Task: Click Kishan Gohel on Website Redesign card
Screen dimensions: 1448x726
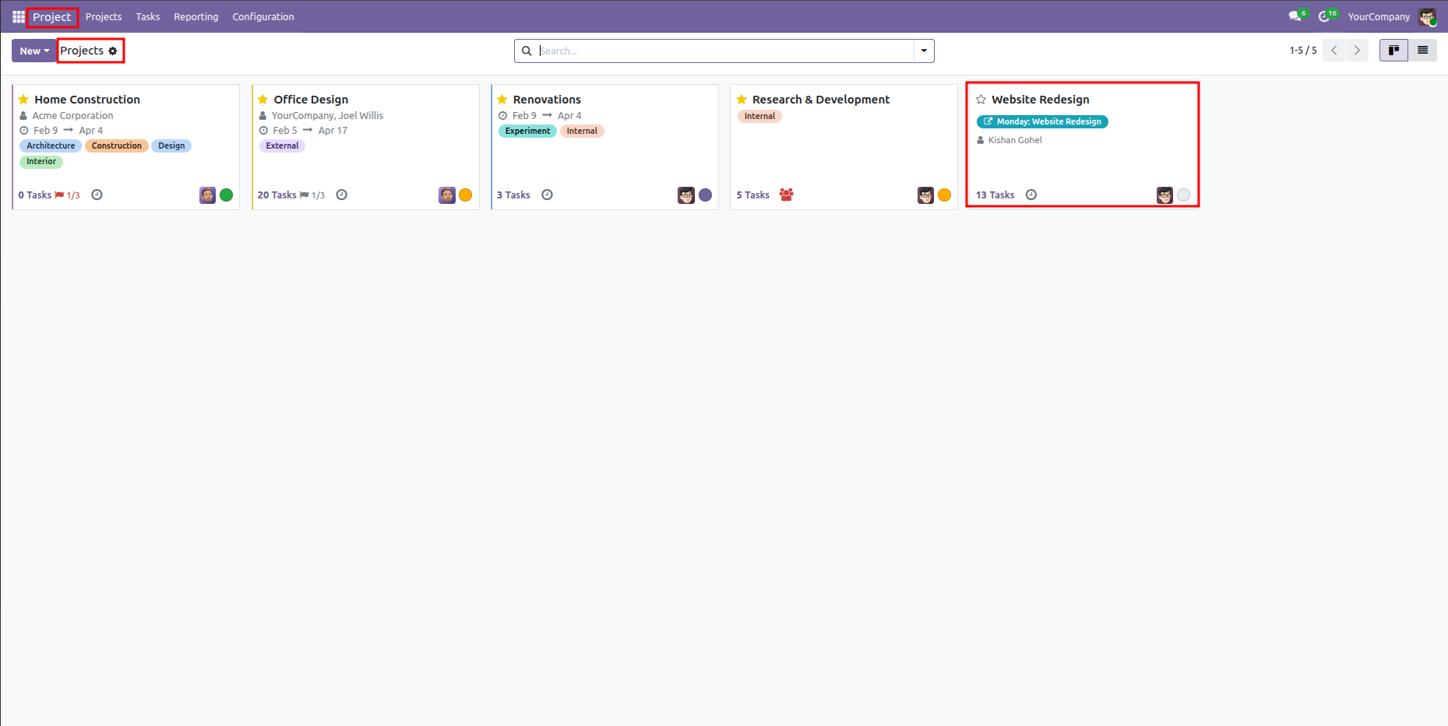Action: 1015,140
